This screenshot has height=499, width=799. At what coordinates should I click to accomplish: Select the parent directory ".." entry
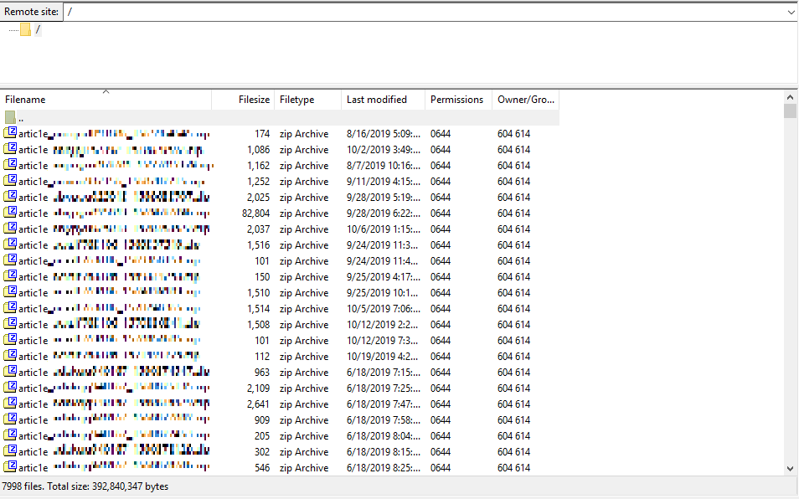point(19,117)
